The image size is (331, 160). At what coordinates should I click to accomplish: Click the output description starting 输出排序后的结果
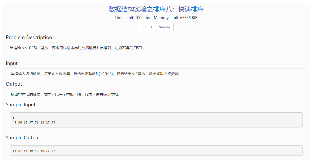[66, 94]
